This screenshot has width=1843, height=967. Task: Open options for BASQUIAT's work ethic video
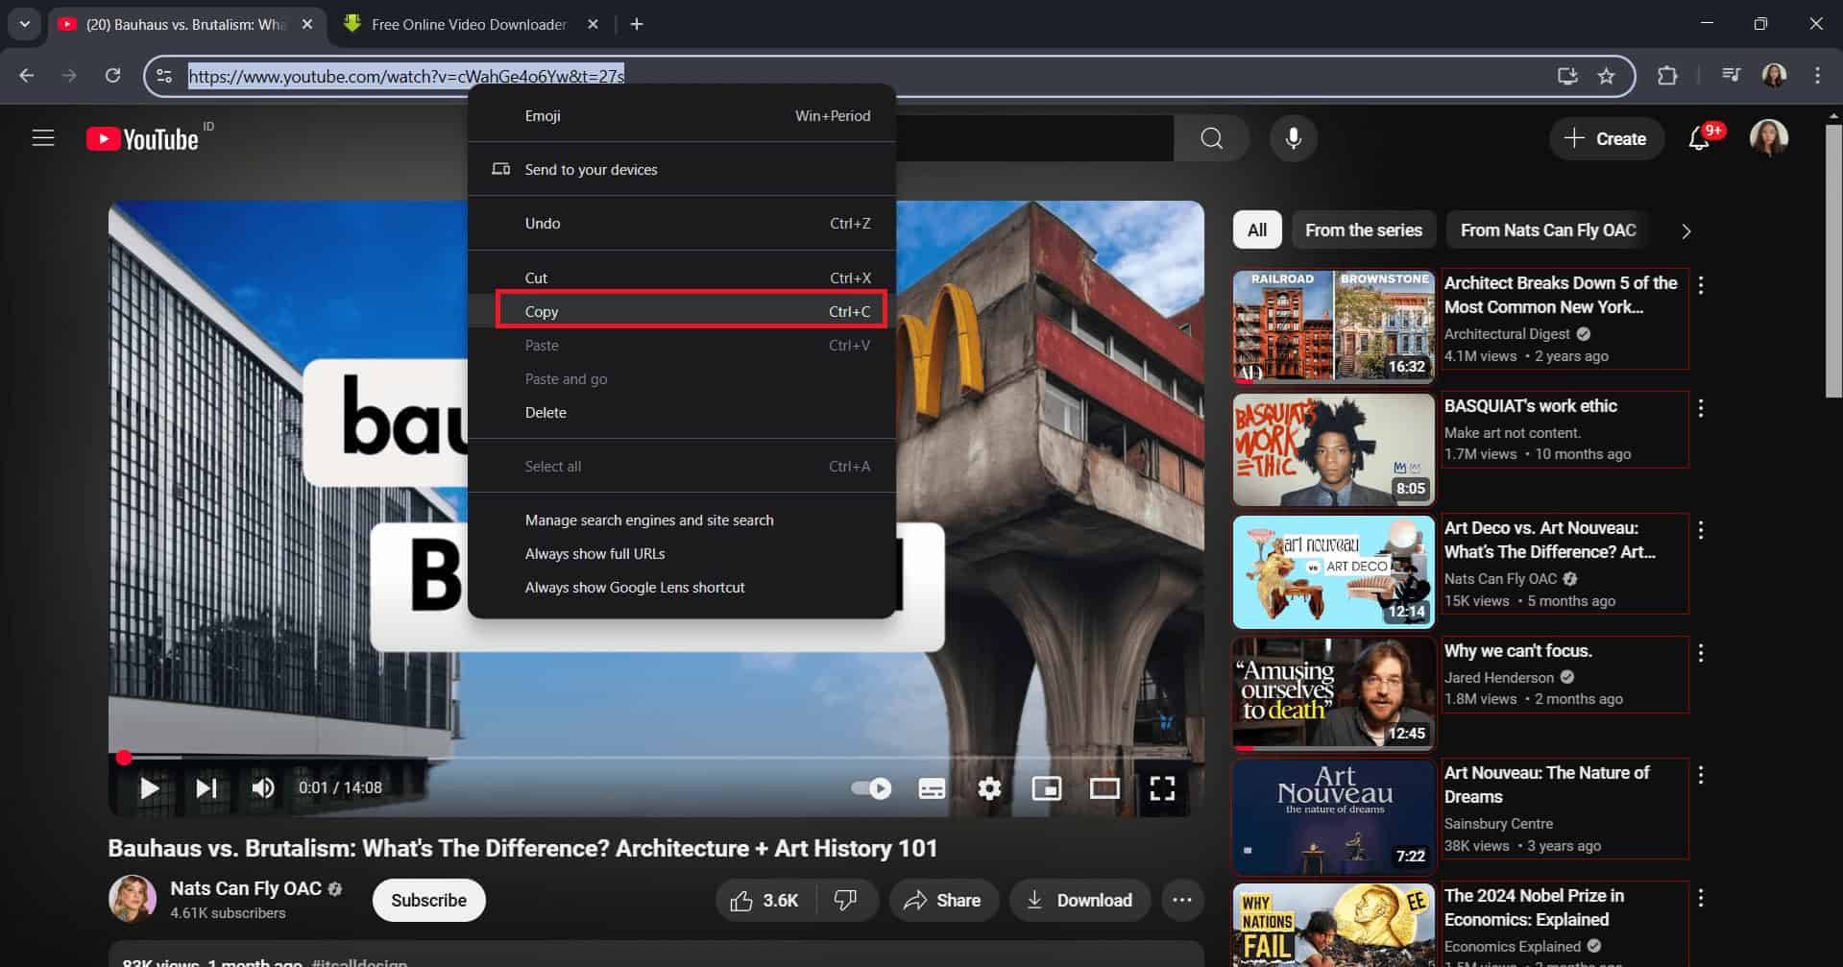click(1701, 408)
